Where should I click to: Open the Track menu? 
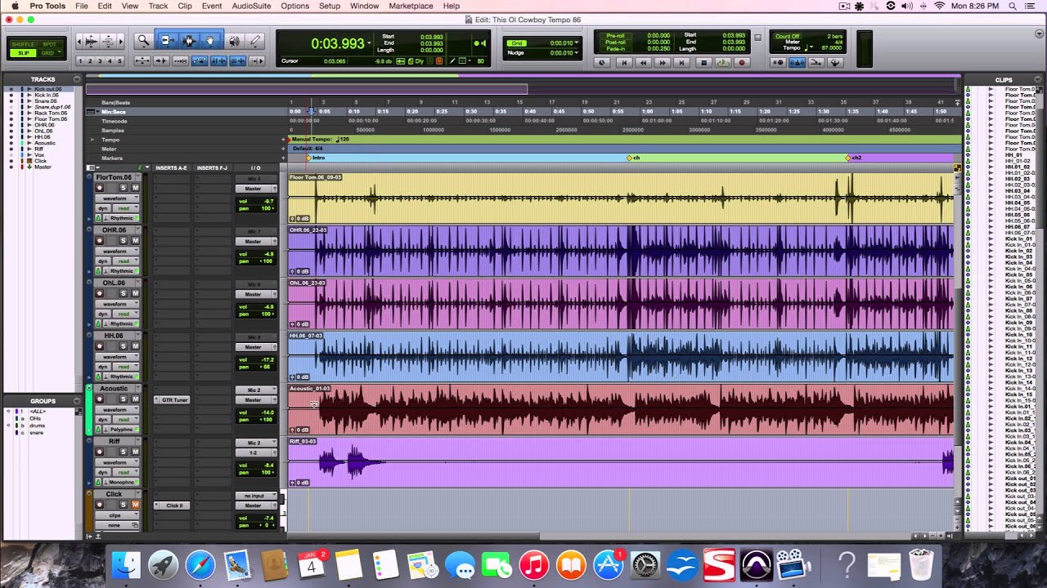point(158,6)
